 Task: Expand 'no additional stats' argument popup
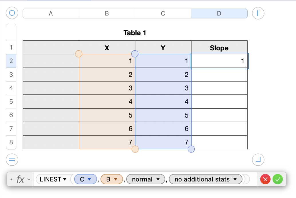[x=235, y=179]
